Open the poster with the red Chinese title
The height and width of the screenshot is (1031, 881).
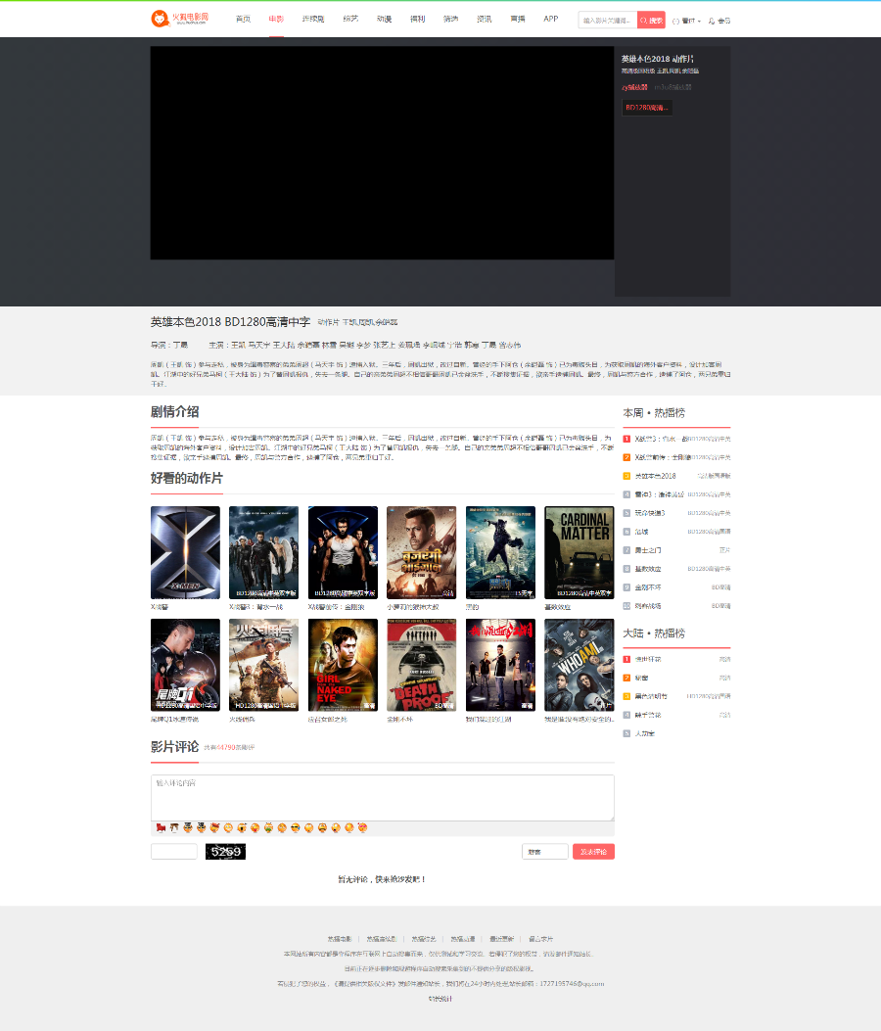[500, 665]
